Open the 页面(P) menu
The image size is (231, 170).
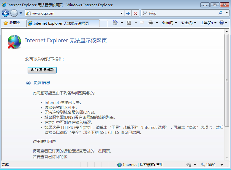pos(169,23)
